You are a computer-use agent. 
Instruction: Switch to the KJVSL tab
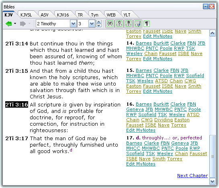(x=26, y=15)
